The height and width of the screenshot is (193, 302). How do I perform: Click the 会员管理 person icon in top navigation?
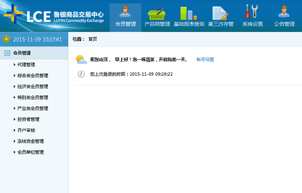(125, 12)
